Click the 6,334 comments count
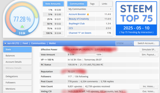Screen dimensions: 160x93 tap(89, 82)
